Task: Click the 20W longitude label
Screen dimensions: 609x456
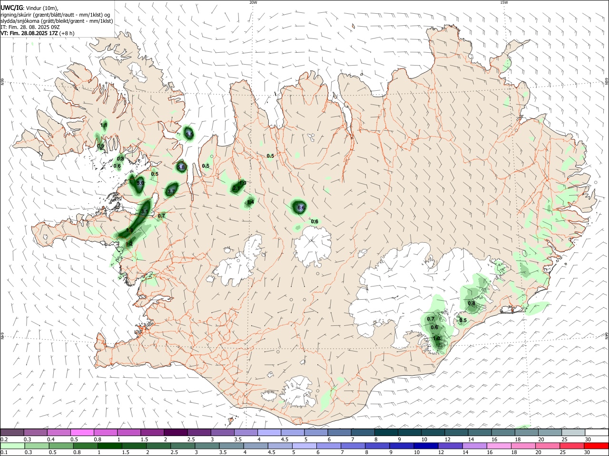Action: click(x=253, y=2)
